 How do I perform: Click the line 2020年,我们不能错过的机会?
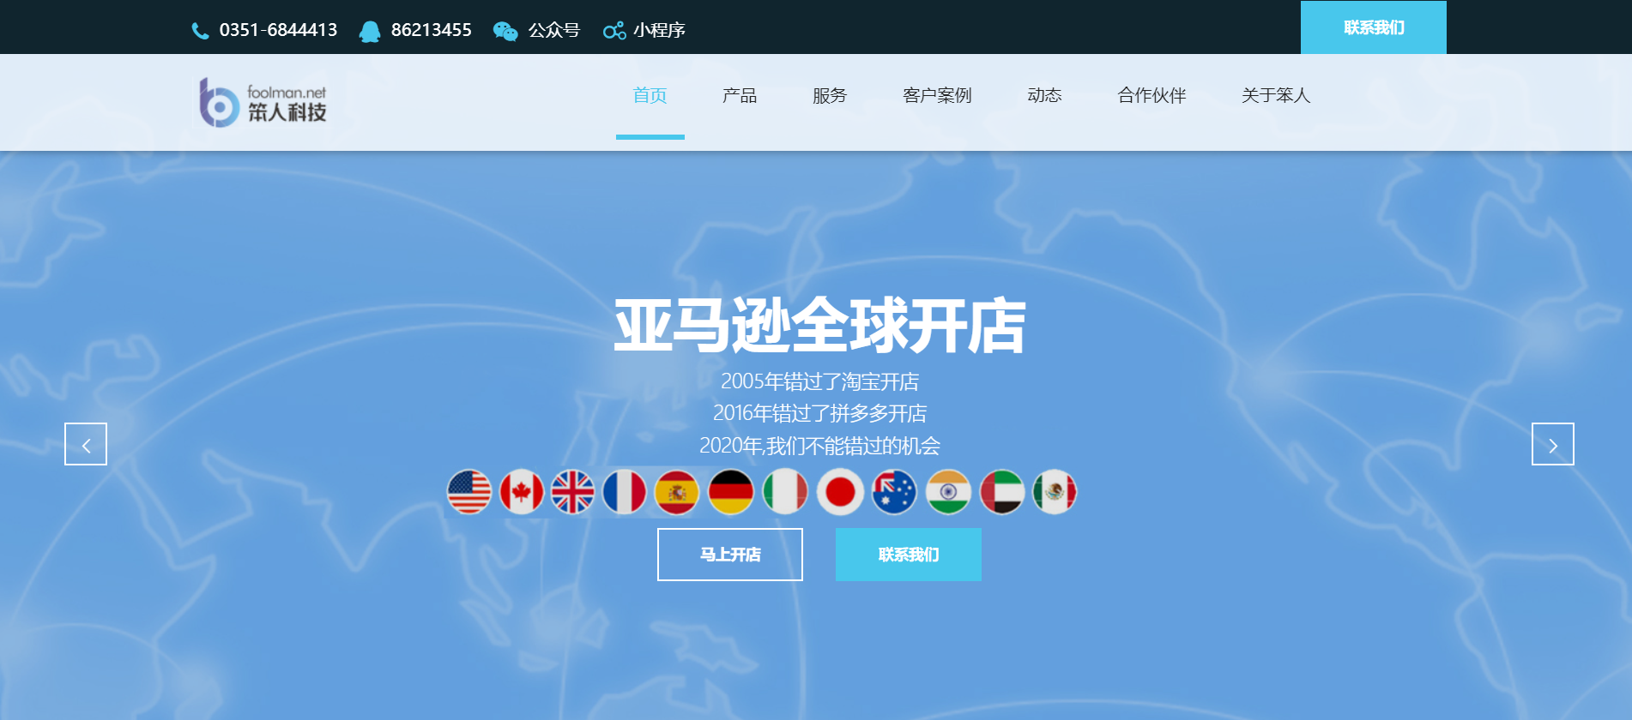pos(819,446)
